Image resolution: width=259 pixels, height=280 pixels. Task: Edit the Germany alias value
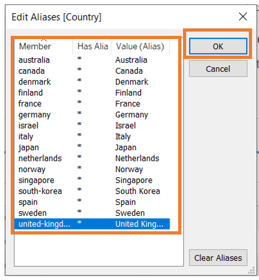pyautogui.click(x=132, y=115)
